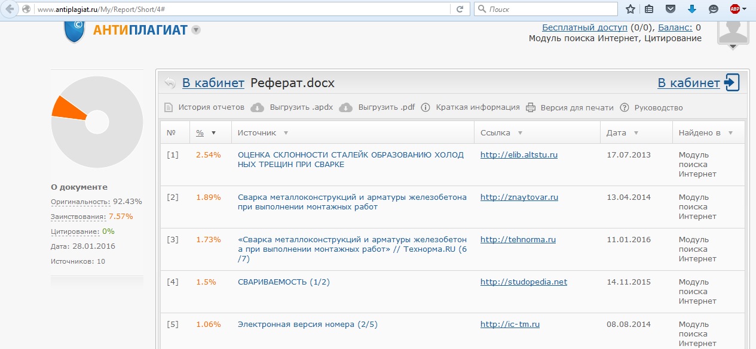756x349 pixels.
Task: Expand dropdown next to АНТИПЛАГИАТ logo
Action: coord(196,30)
